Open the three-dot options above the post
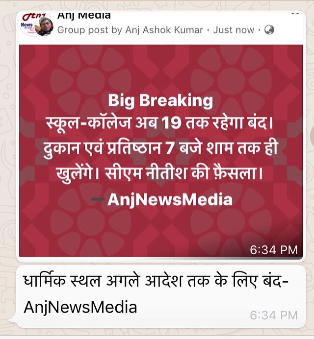This screenshot has width=314, height=339. [295, 13]
